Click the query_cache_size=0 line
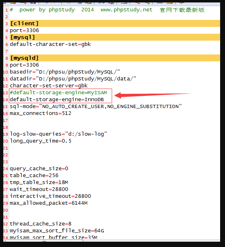Screen dimensions: 225x247 coord(39,169)
